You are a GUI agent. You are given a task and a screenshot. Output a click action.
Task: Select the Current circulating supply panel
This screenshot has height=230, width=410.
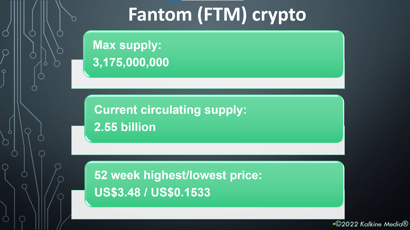214,119
